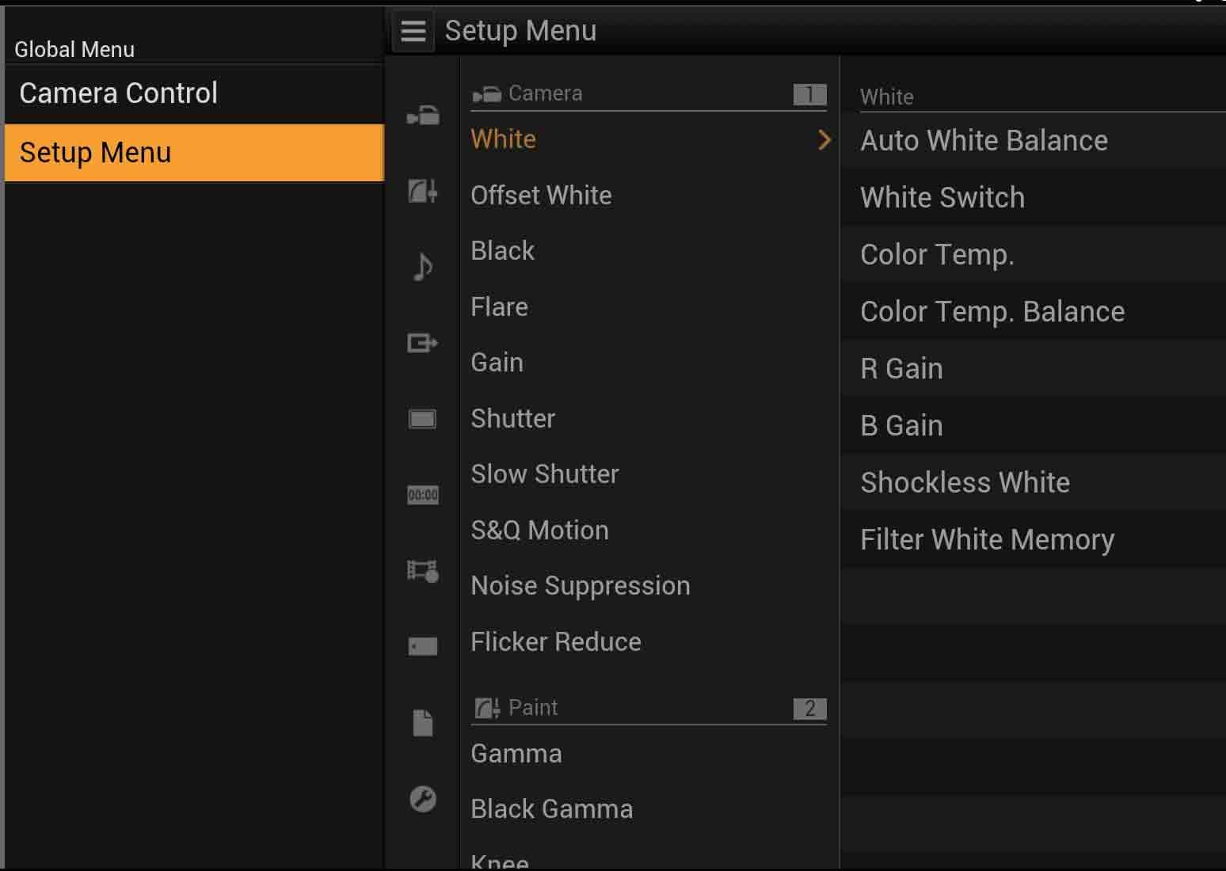Jump to the Paint category icon
1226x871 pixels.
[x=423, y=191]
